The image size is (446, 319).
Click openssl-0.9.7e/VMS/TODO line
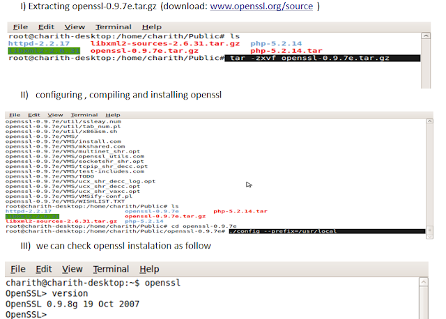(49, 176)
